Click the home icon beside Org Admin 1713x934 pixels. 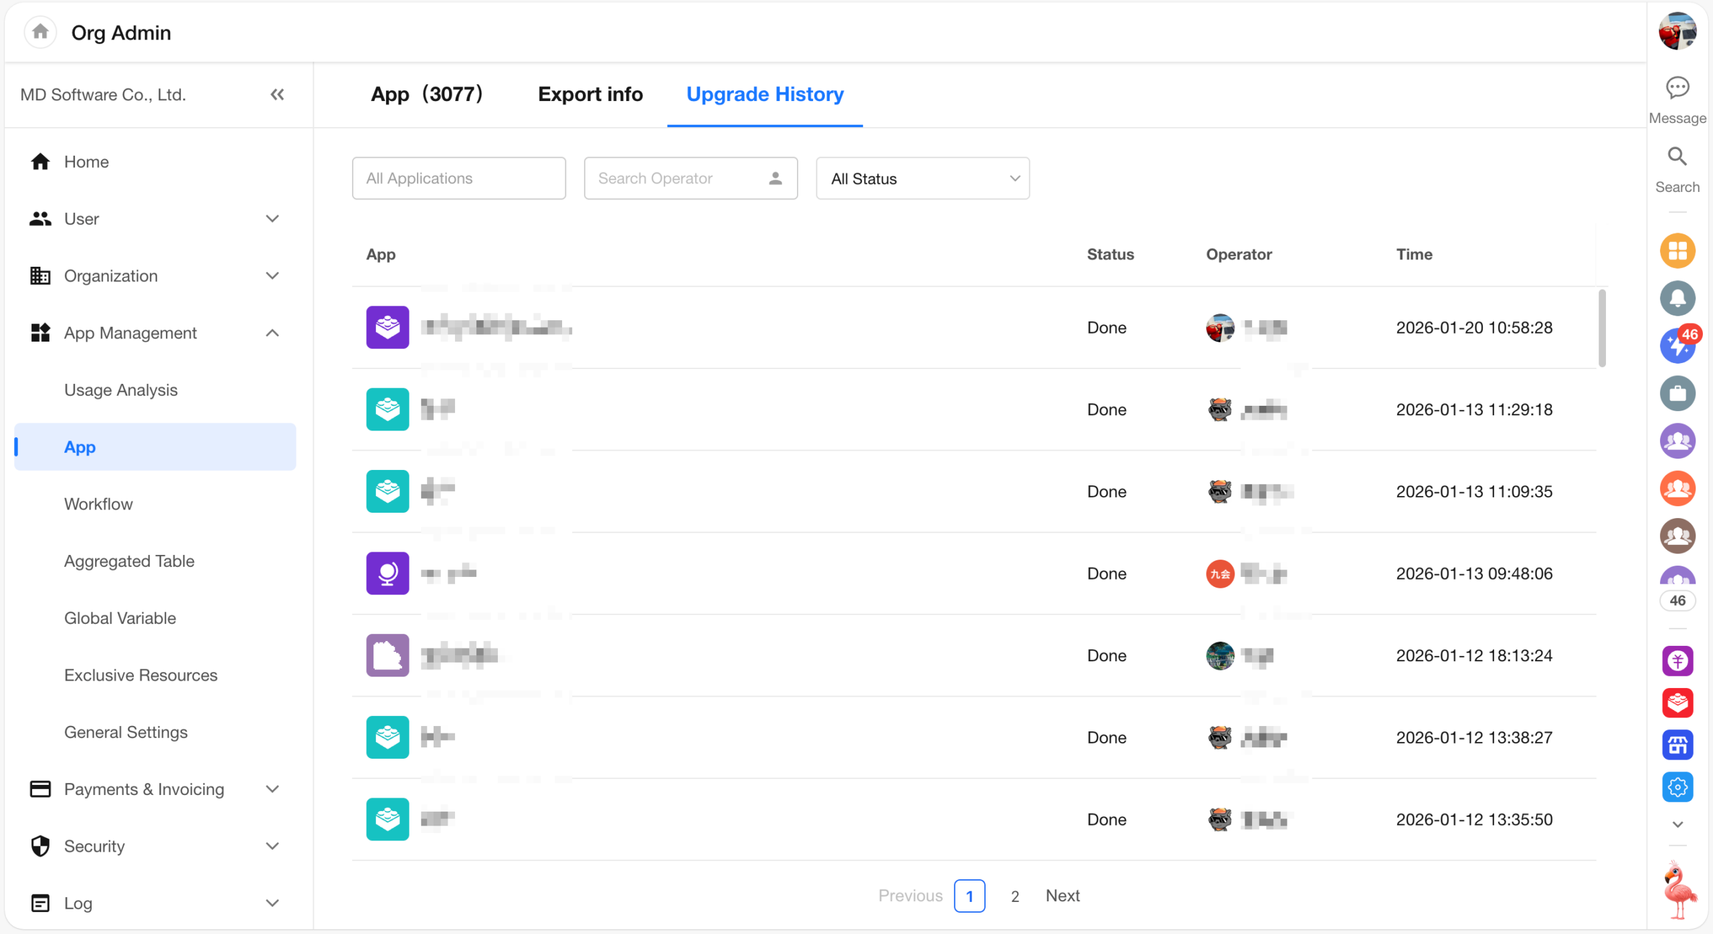(40, 32)
